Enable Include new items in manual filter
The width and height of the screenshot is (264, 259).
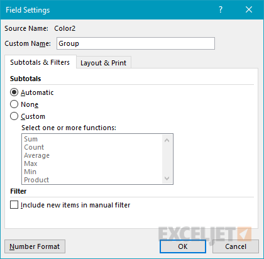[14, 205]
